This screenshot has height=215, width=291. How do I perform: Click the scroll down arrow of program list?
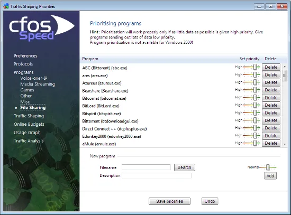[x=285, y=144]
